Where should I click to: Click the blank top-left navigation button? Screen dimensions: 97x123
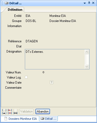4,110
